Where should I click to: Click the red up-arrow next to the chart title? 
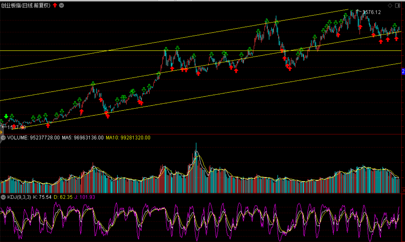click(x=55, y=5)
